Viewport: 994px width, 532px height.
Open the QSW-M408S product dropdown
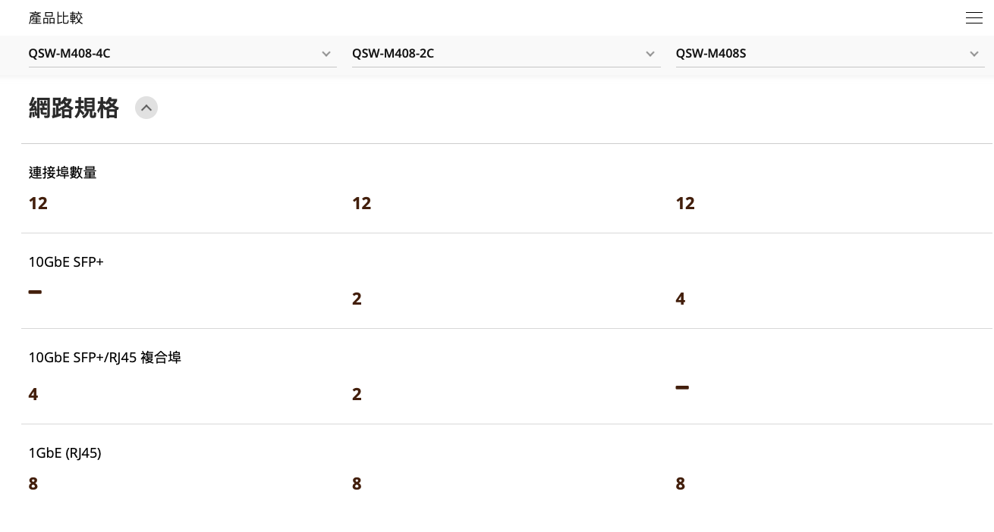[x=829, y=54]
